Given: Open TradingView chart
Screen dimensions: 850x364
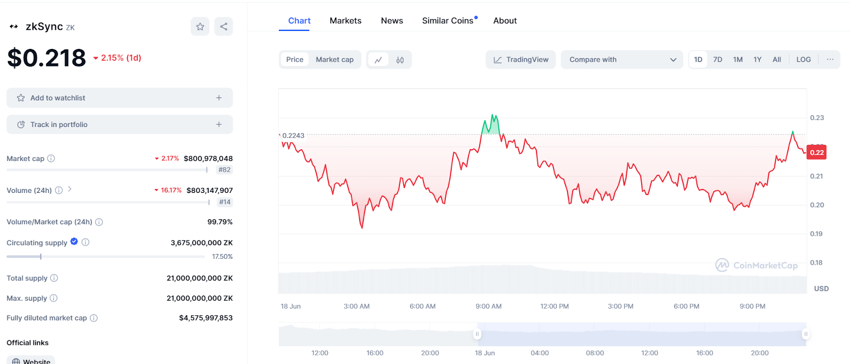Looking at the screenshot, I should click(x=521, y=60).
